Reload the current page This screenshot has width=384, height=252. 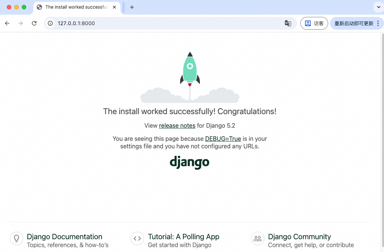coord(34,23)
